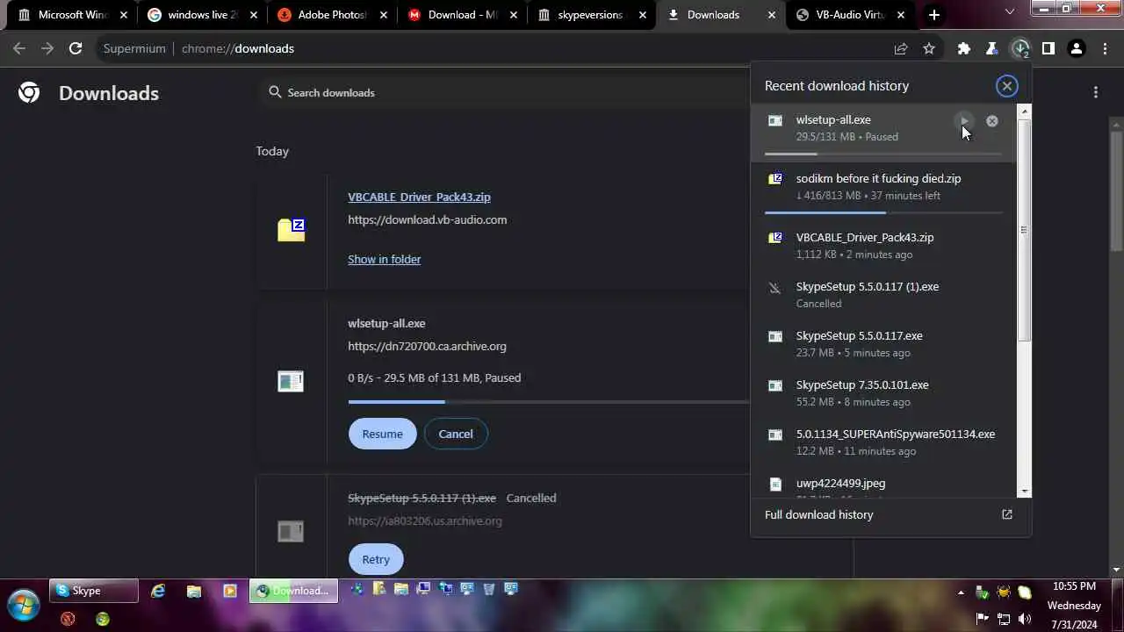
Task: Share this page via the share icon
Action: tap(901, 48)
